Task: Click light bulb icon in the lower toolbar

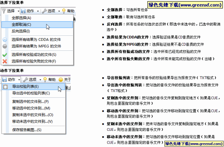Action: (45, 80)
